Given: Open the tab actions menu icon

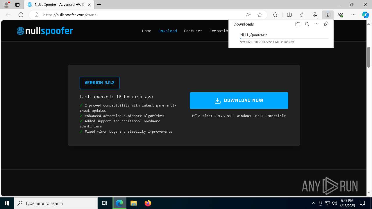Looking at the screenshot, I should (17, 5).
